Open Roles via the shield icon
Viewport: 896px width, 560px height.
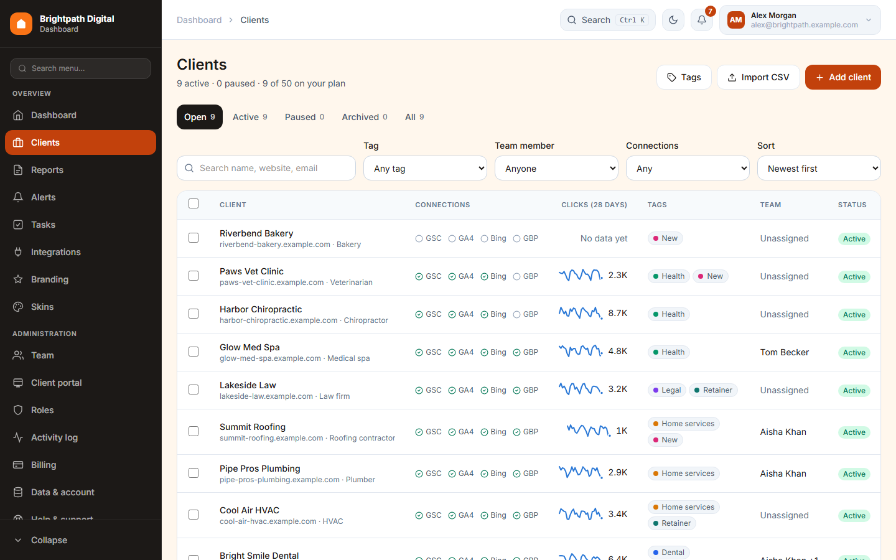18,410
